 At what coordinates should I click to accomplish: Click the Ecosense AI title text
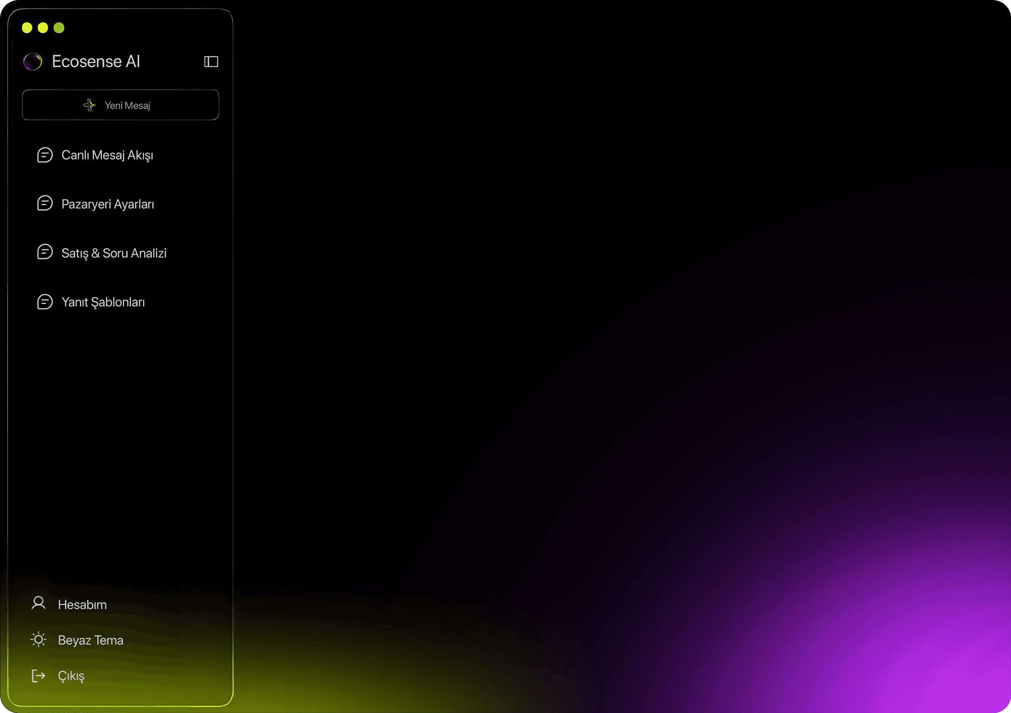pyautogui.click(x=96, y=62)
